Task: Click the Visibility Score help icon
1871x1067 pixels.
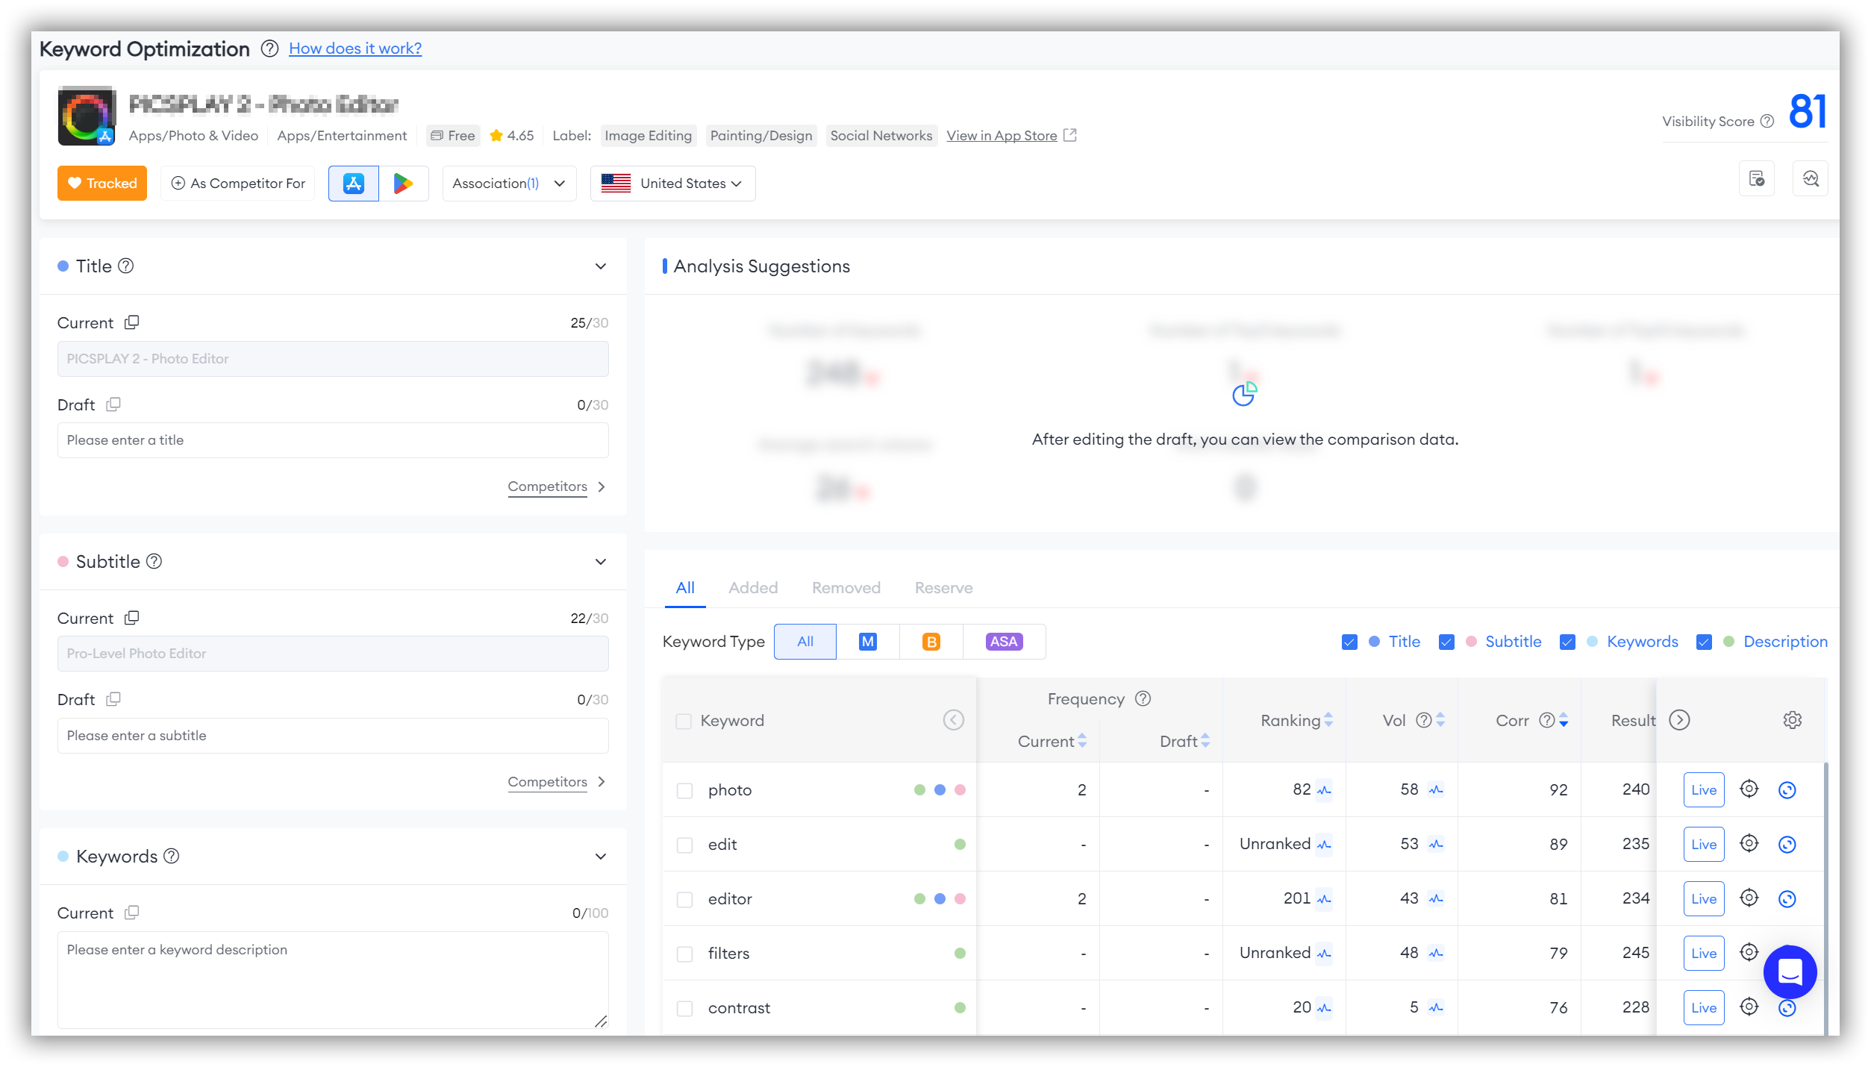Action: (1767, 121)
